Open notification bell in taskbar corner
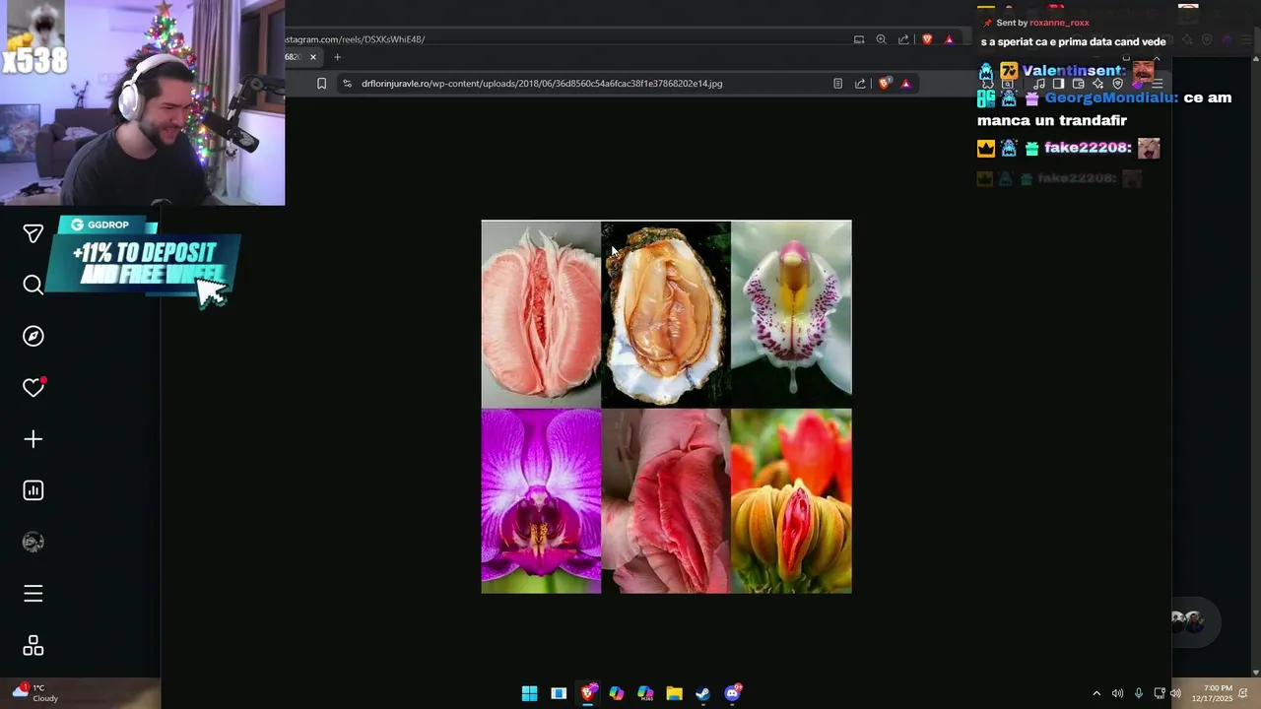The width and height of the screenshot is (1261, 709). (1243, 693)
